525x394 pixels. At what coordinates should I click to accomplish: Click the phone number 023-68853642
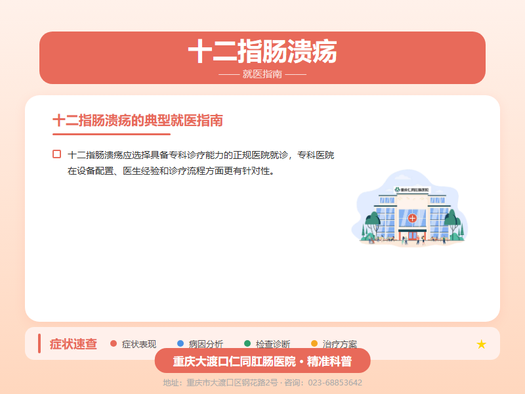(x=335, y=383)
